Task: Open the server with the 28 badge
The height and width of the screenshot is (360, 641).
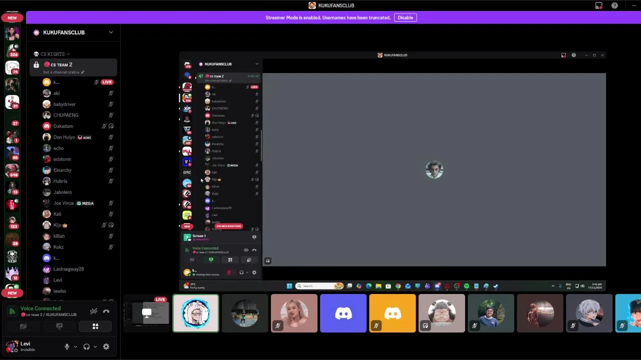Action: [12, 239]
